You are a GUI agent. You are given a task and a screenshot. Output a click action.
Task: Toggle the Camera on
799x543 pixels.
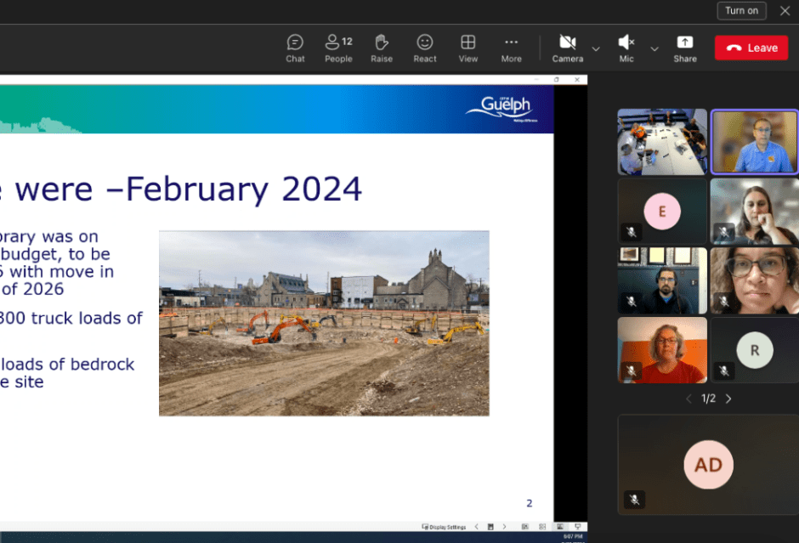pyautogui.click(x=567, y=48)
